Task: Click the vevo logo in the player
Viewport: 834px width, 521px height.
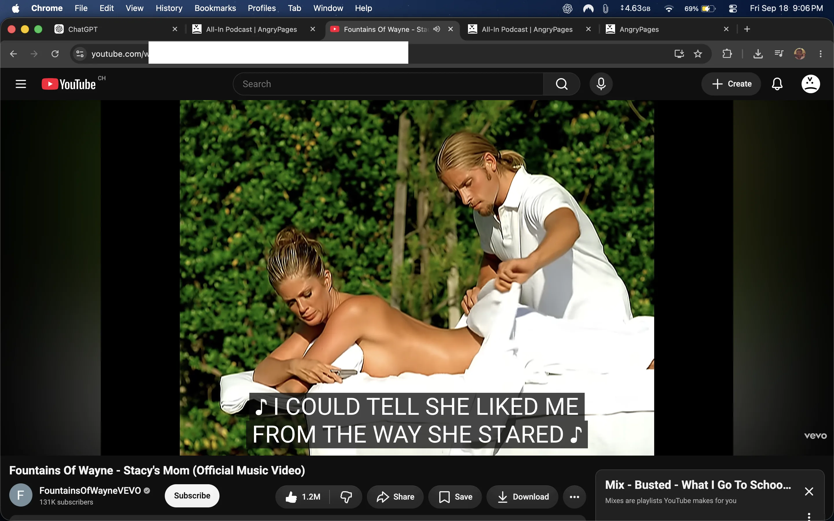Action: tap(815, 436)
